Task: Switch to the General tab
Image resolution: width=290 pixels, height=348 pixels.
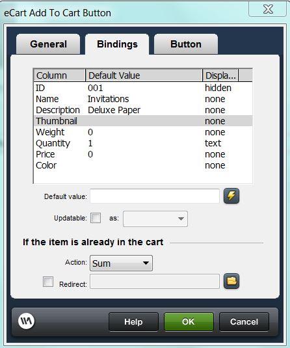Action: pos(48,44)
